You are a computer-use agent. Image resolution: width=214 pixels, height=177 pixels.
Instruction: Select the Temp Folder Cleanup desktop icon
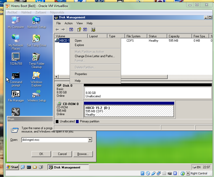(x=36, y=61)
